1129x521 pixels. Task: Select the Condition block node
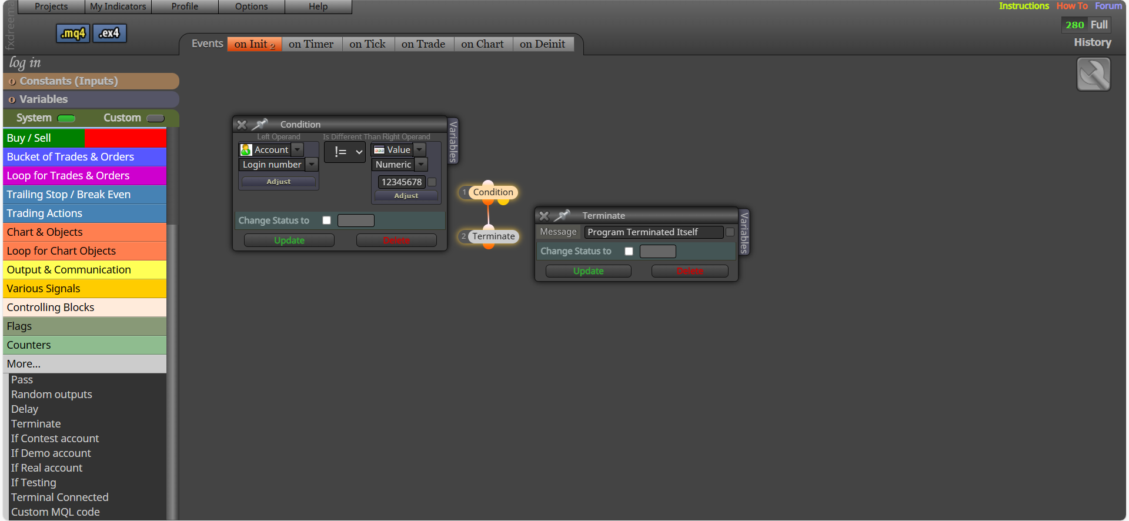493,192
